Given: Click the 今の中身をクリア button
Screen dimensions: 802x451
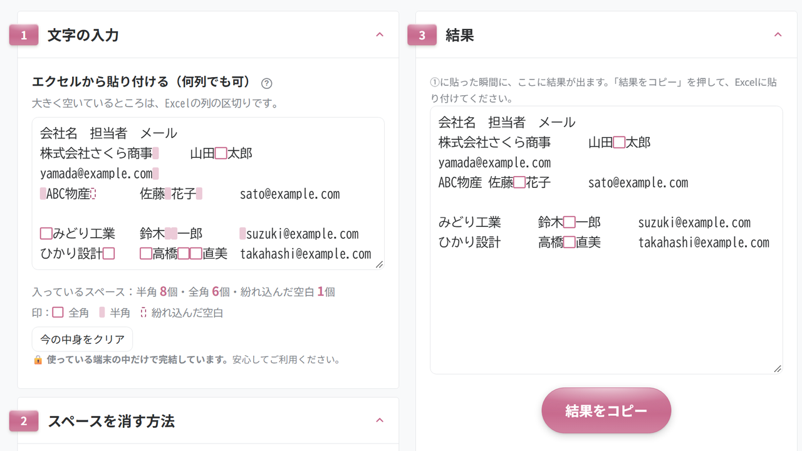Looking at the screenshot, I should pyautogui.click(x=82, y=340).
